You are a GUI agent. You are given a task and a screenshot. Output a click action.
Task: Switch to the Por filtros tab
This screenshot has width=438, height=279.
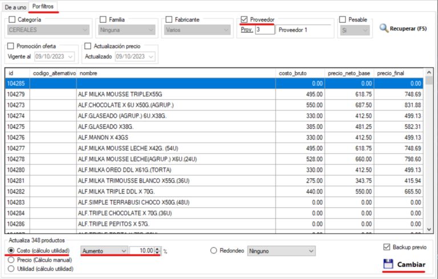coord(43,6)
